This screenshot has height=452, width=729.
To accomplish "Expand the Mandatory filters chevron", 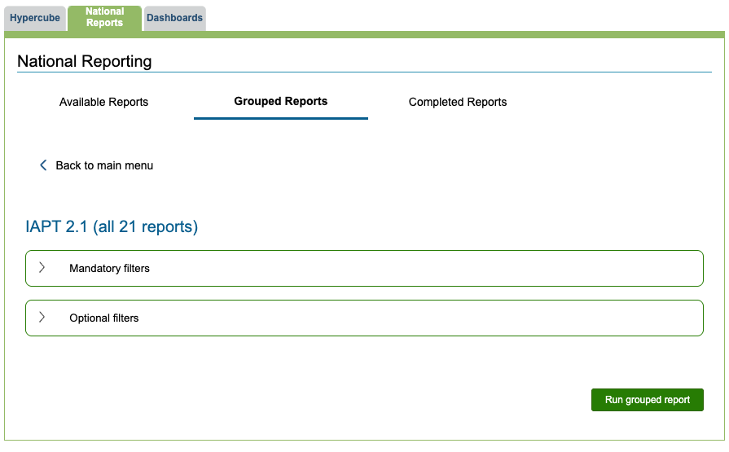I will pos(42,268).
